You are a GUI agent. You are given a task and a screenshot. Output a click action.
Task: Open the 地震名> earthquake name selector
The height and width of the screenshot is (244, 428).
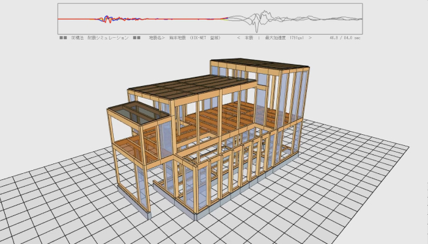[157, 38]
